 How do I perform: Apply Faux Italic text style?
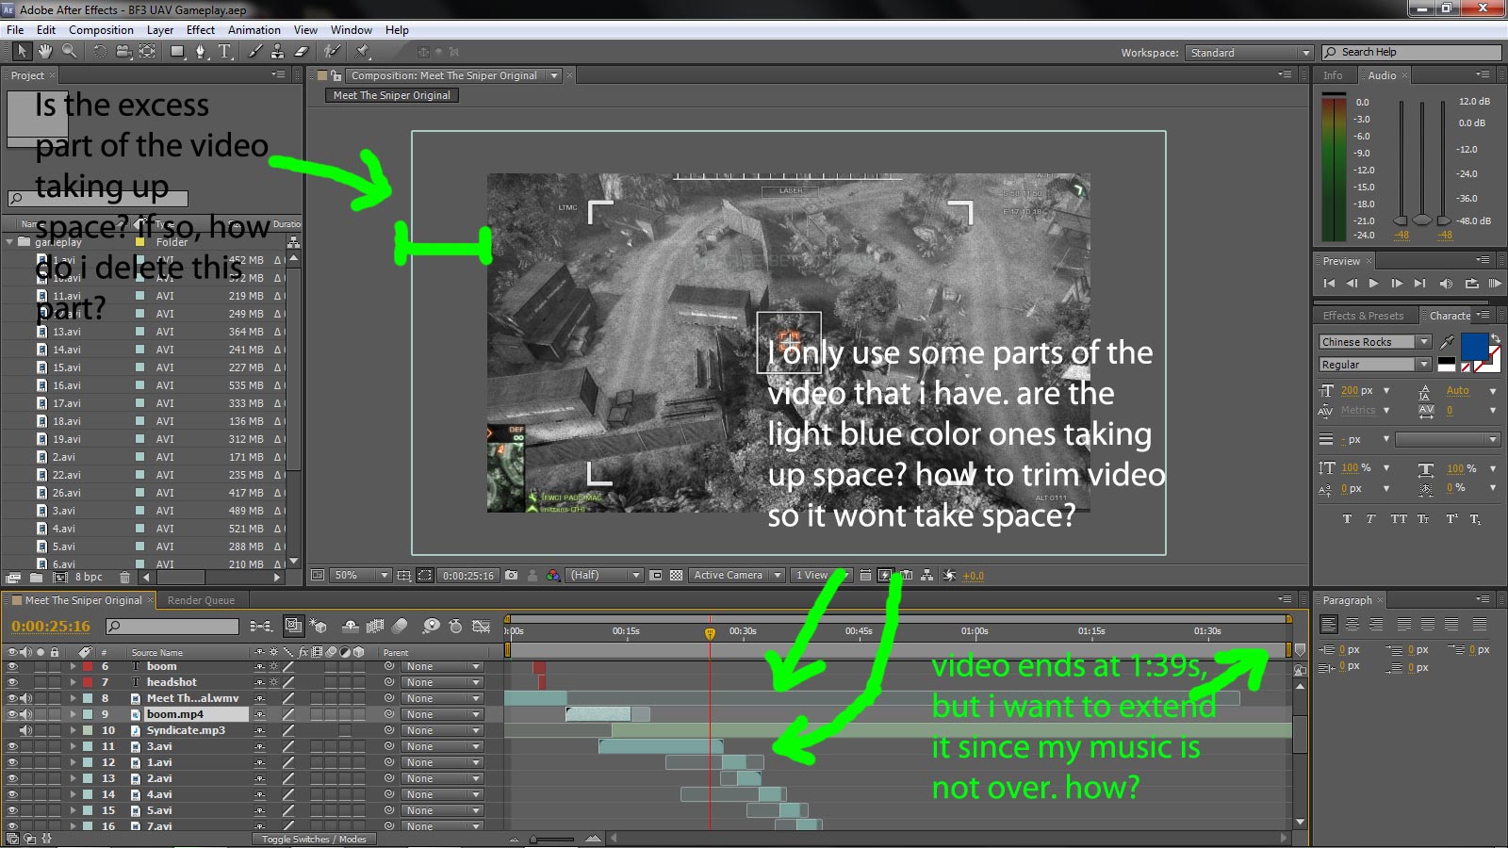(x=1370, y=518)
